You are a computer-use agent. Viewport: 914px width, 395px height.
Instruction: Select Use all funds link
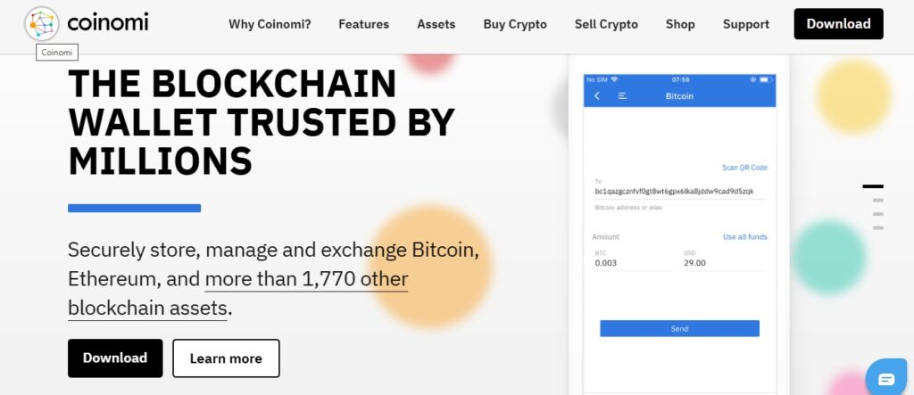pyautogui.click(x=744, y=236)
